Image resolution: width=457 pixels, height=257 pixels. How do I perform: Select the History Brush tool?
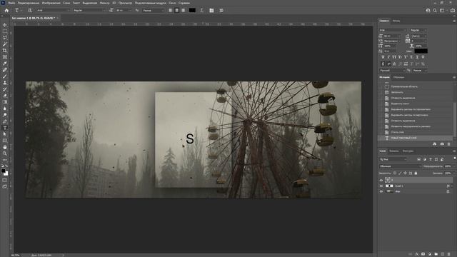click(5, 89)
